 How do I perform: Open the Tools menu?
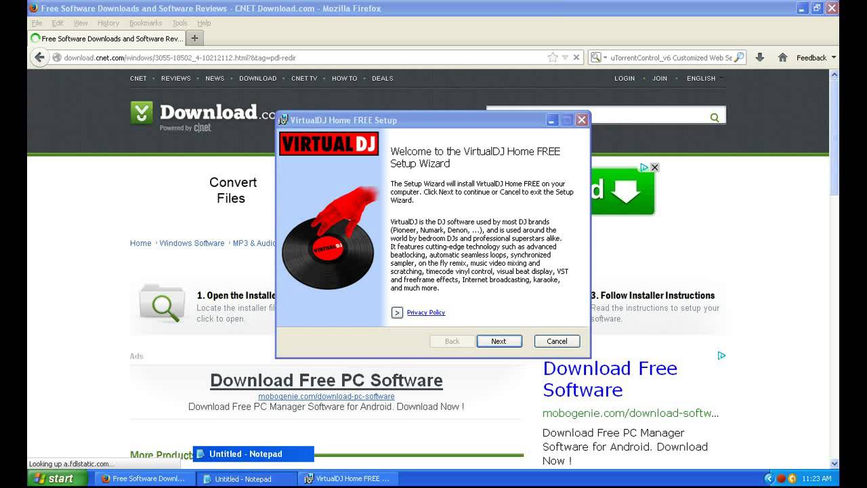(179, 23)
